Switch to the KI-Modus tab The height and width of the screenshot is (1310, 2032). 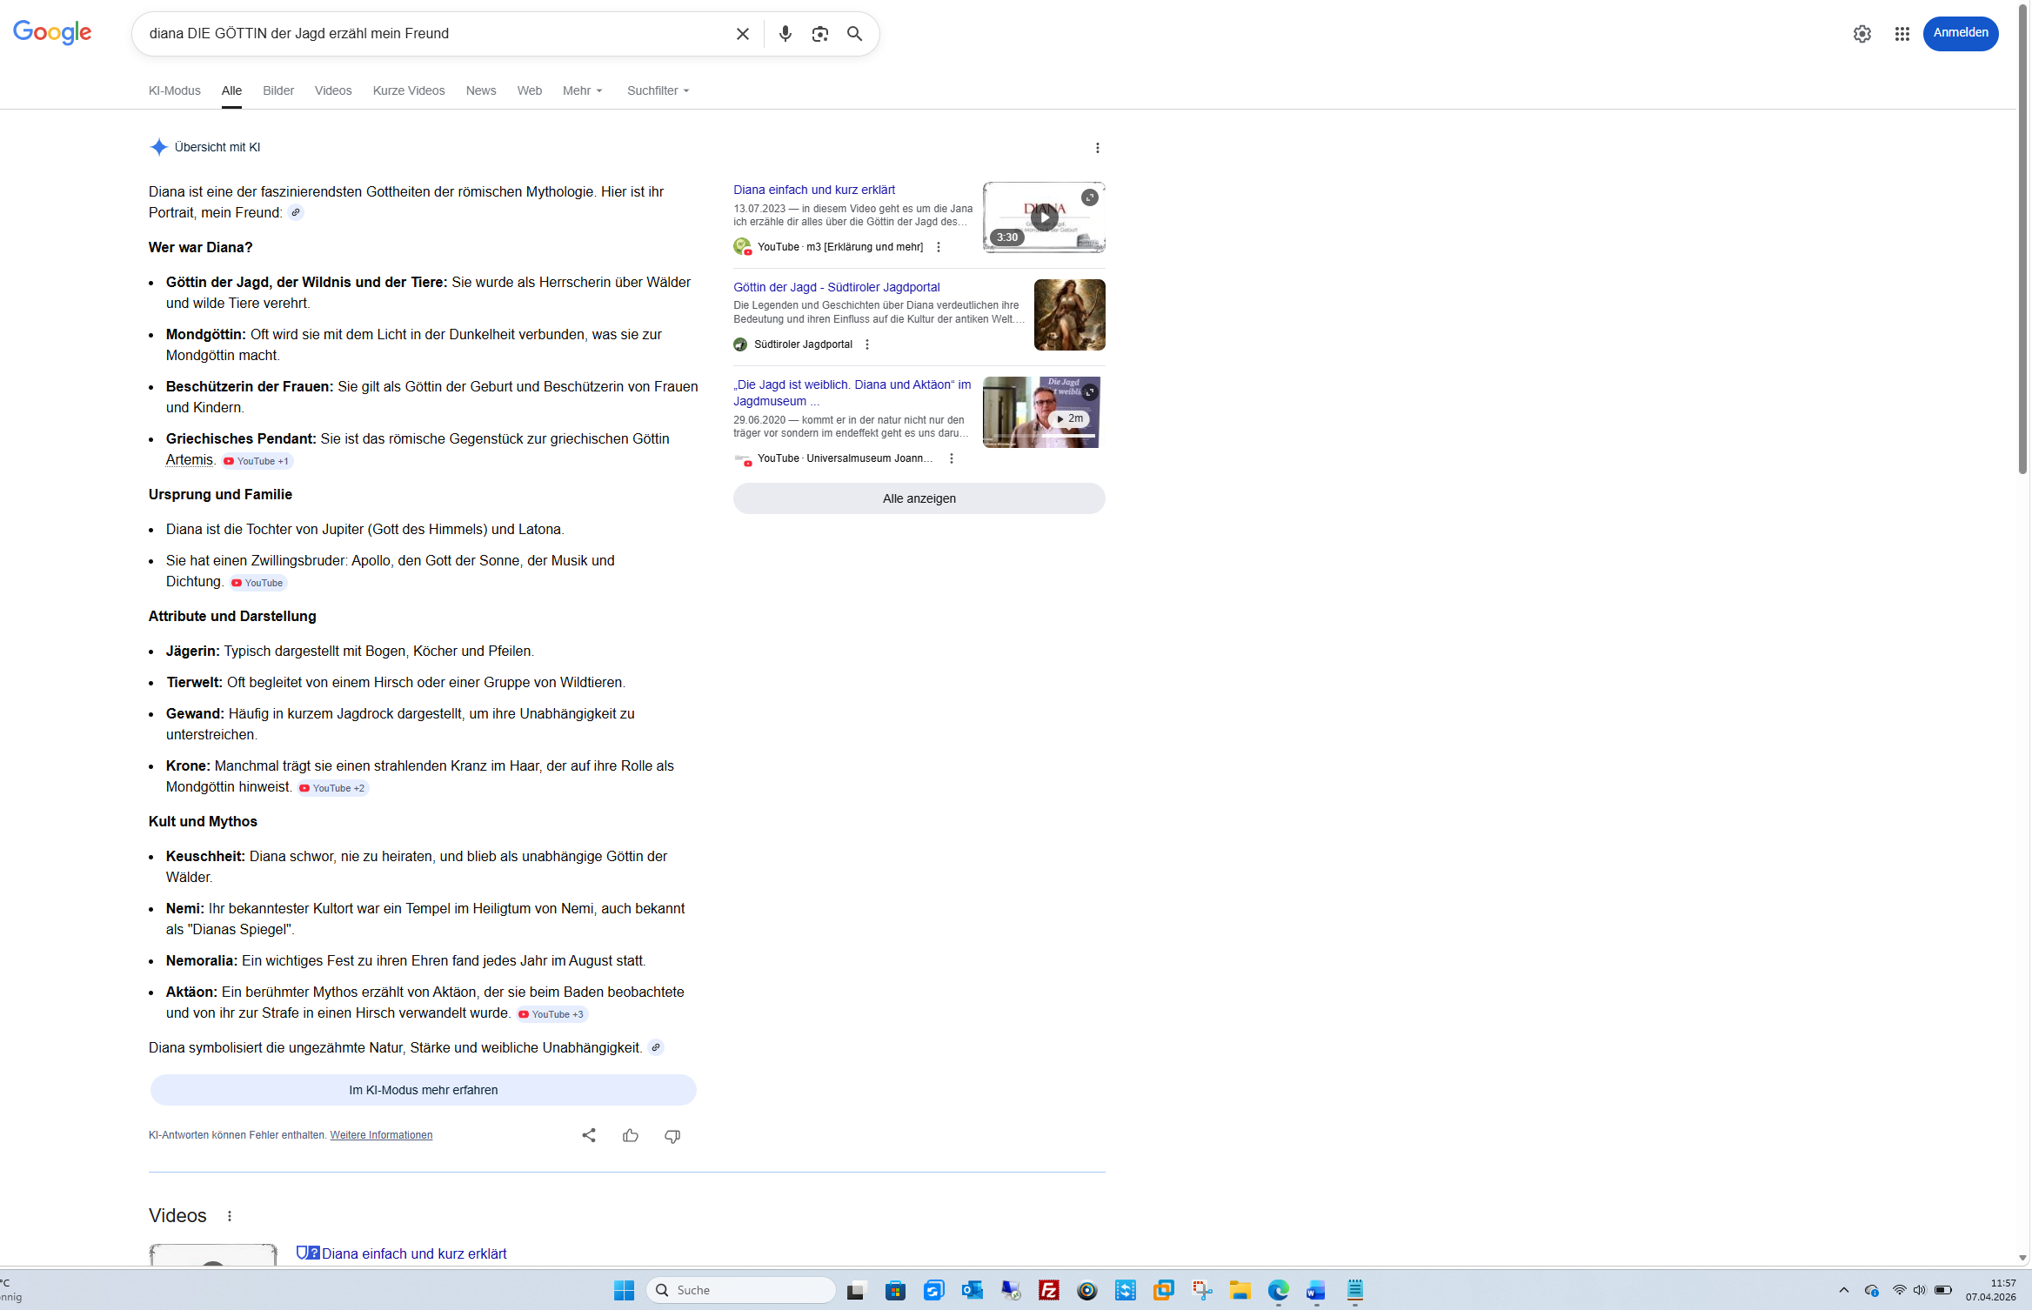pyautogui.click(x=174, y=90)
